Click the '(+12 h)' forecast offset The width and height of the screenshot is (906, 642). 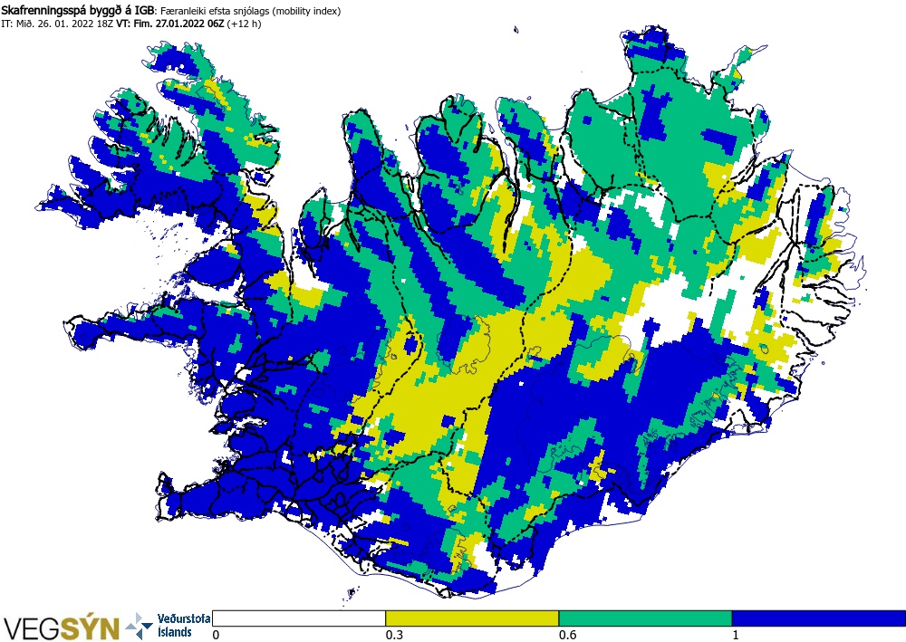245,24
